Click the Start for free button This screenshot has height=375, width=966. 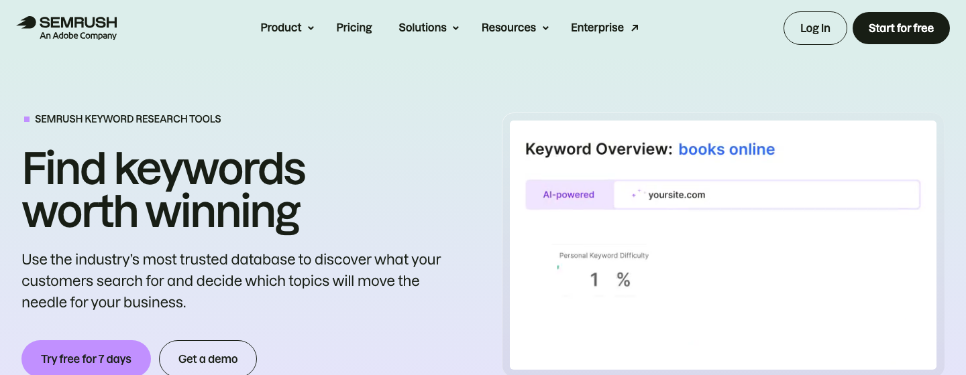[901, 28]
